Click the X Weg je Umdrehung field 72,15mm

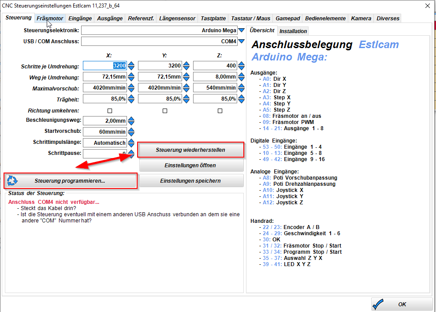[105, 76]
